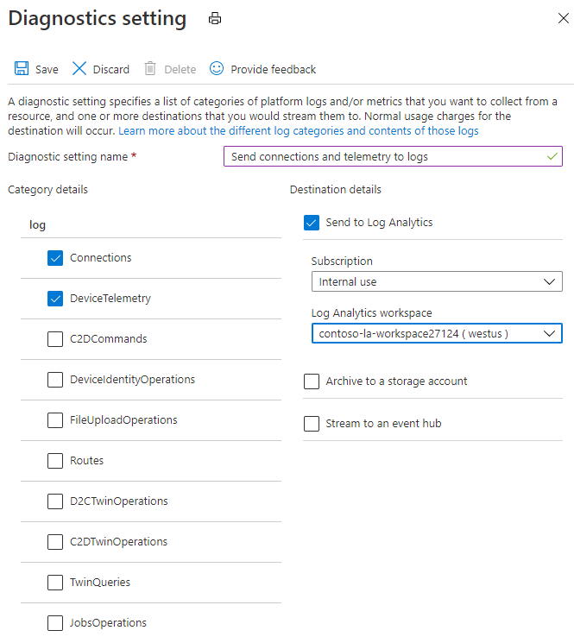Enable Stream to an event hub
574x643 pixels.
(x=312, y=424)
